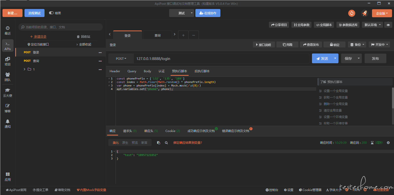The image size is (394, 195).
Task: Click the 发送 send button
Action: [x=322, y=58]
